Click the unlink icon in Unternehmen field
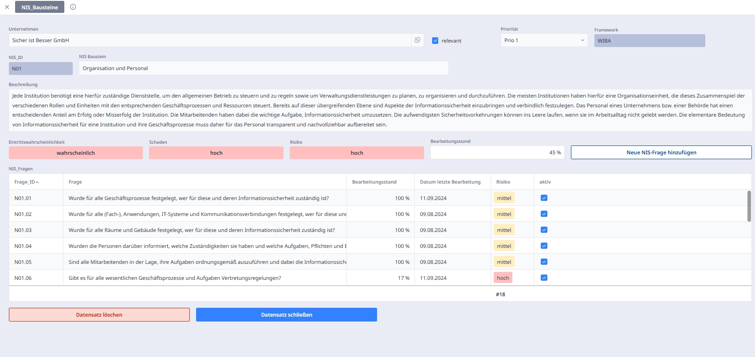This screenshot has height=357, width=755. point(417,40)
